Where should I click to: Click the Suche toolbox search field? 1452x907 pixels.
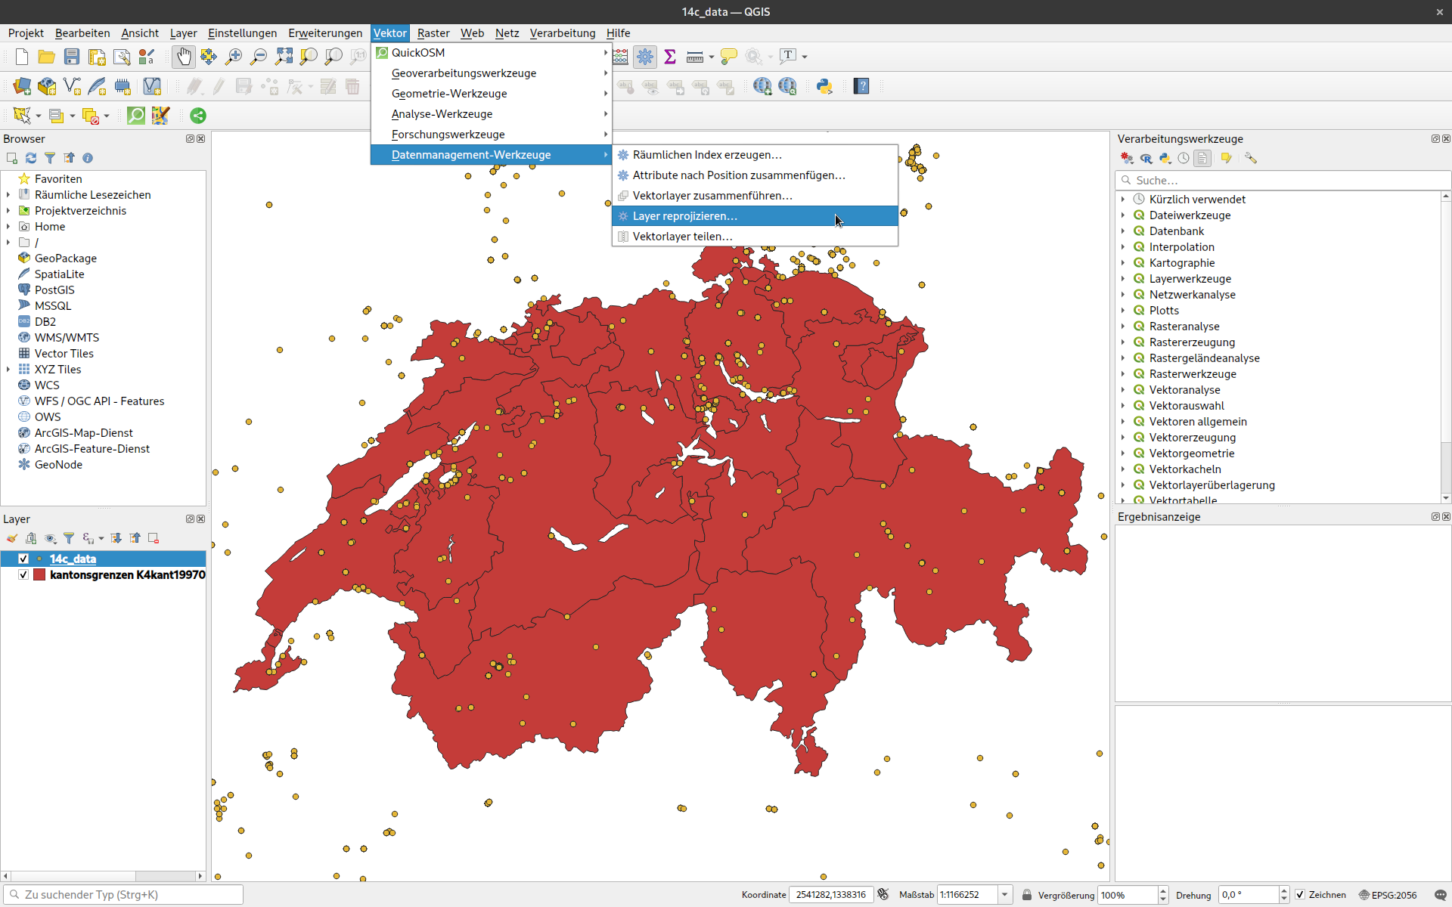click(x=1286, y=181)
